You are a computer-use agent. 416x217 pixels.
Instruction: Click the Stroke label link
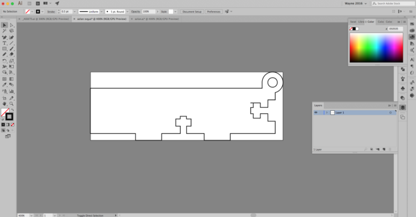tap(51, 11)
